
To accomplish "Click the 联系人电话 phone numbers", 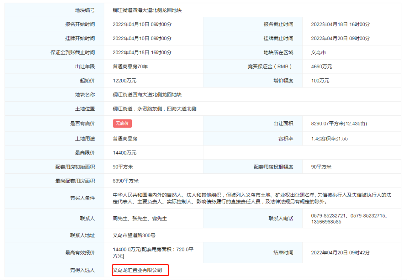I will (x=349, y=219).
